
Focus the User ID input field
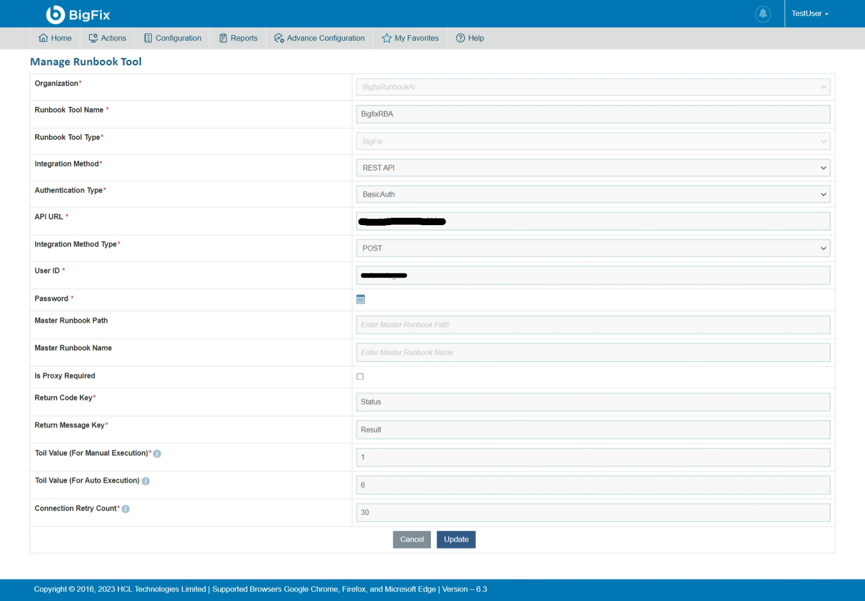593,275
